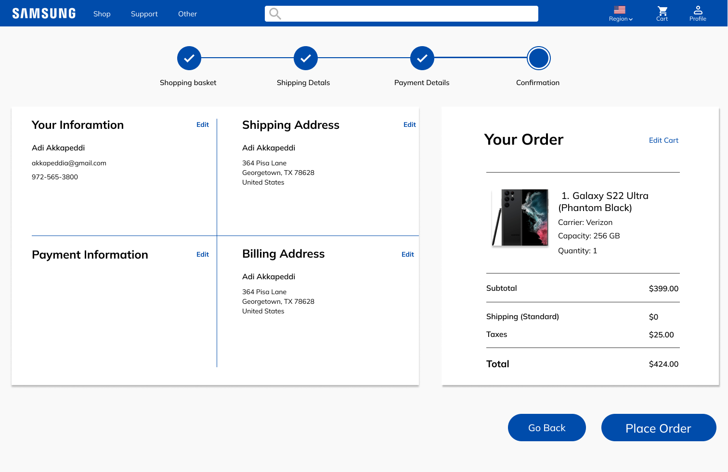This screenshot has width=728, height=472.
Task: Edit Your Information section
Action: click(x=203, y=124)
